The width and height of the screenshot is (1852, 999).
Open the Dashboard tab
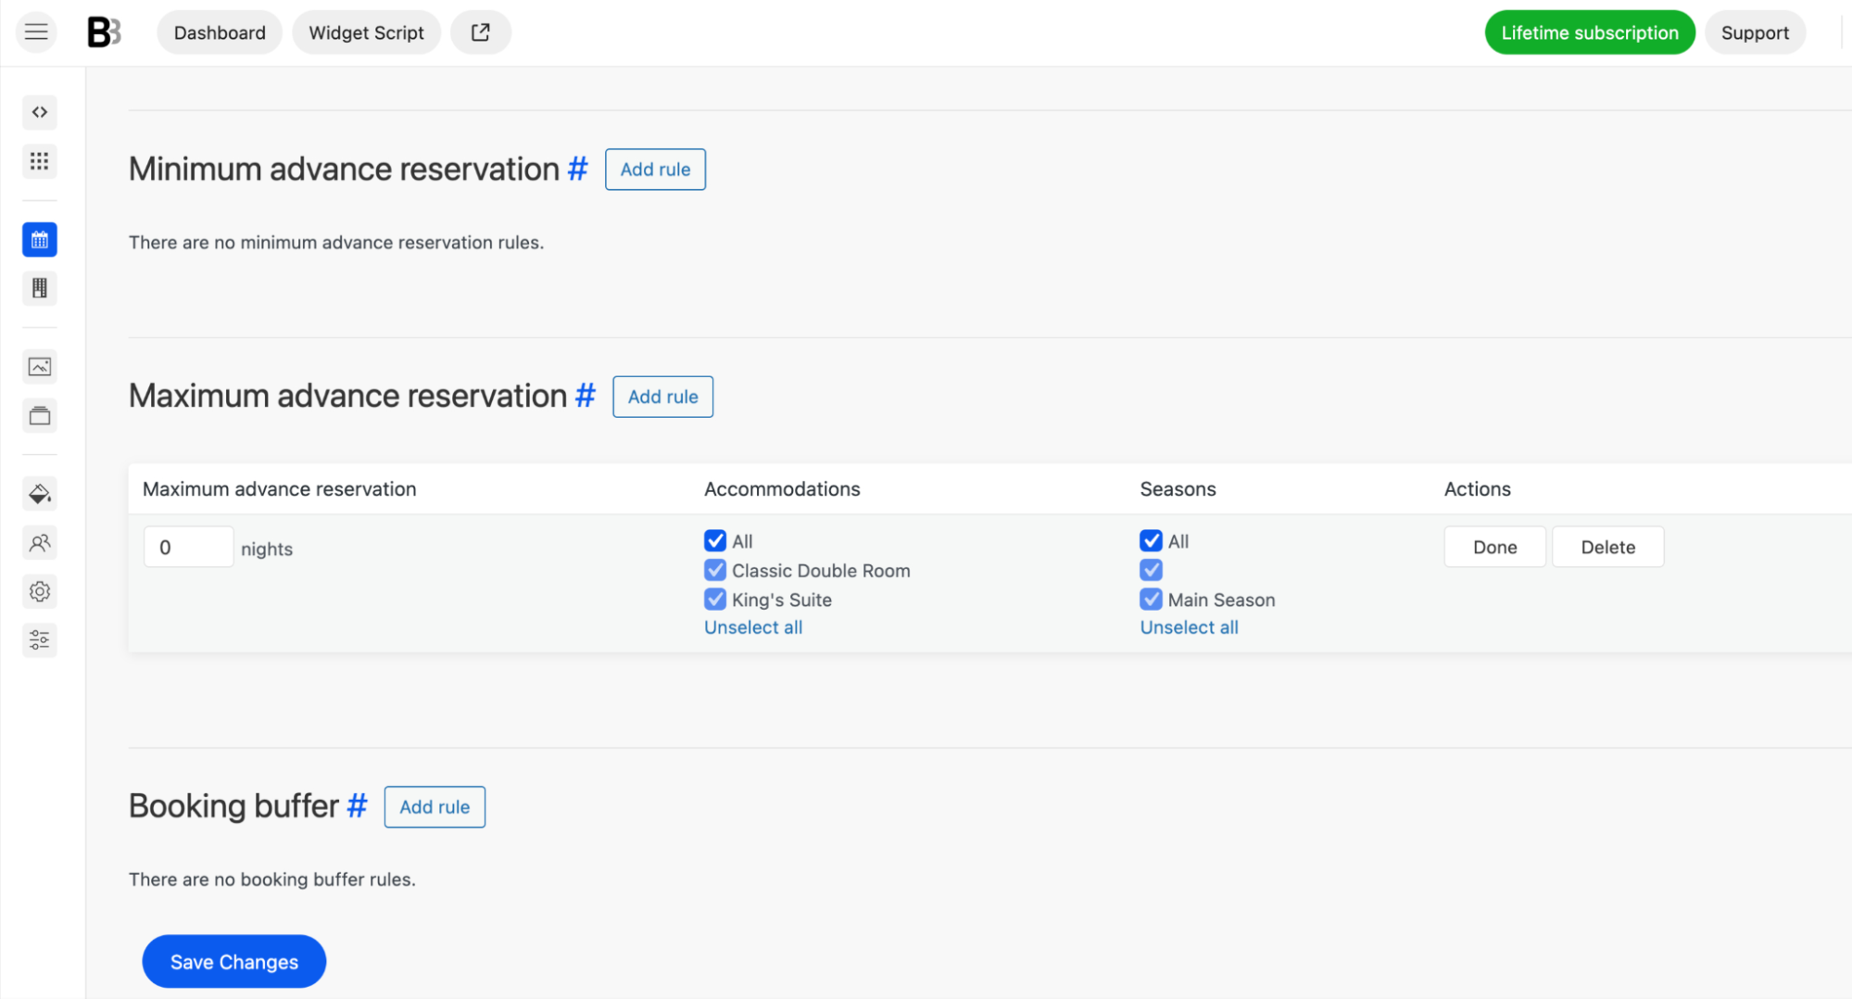click(x=220, y=32)
